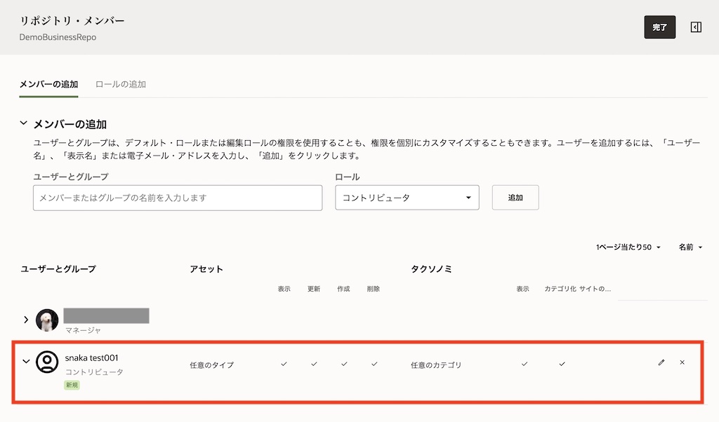
Task: Click the 追加 button
Action: click(515, 197)
